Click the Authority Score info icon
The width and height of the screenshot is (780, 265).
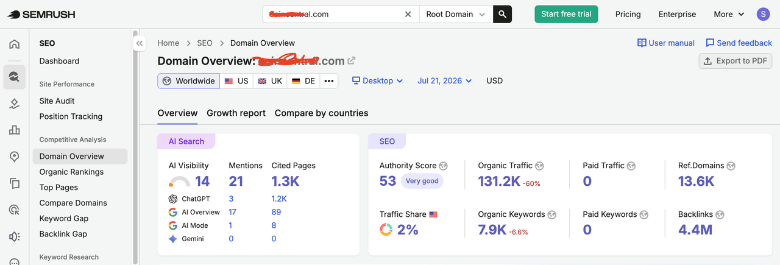point(444,166)
